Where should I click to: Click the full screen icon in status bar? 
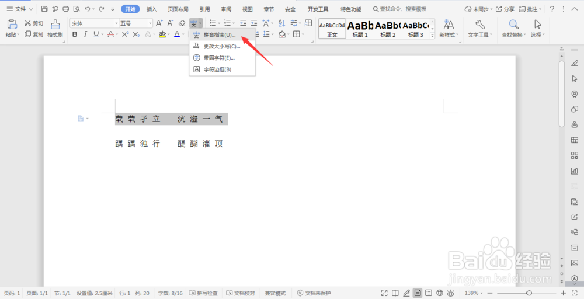click(384, 293)
